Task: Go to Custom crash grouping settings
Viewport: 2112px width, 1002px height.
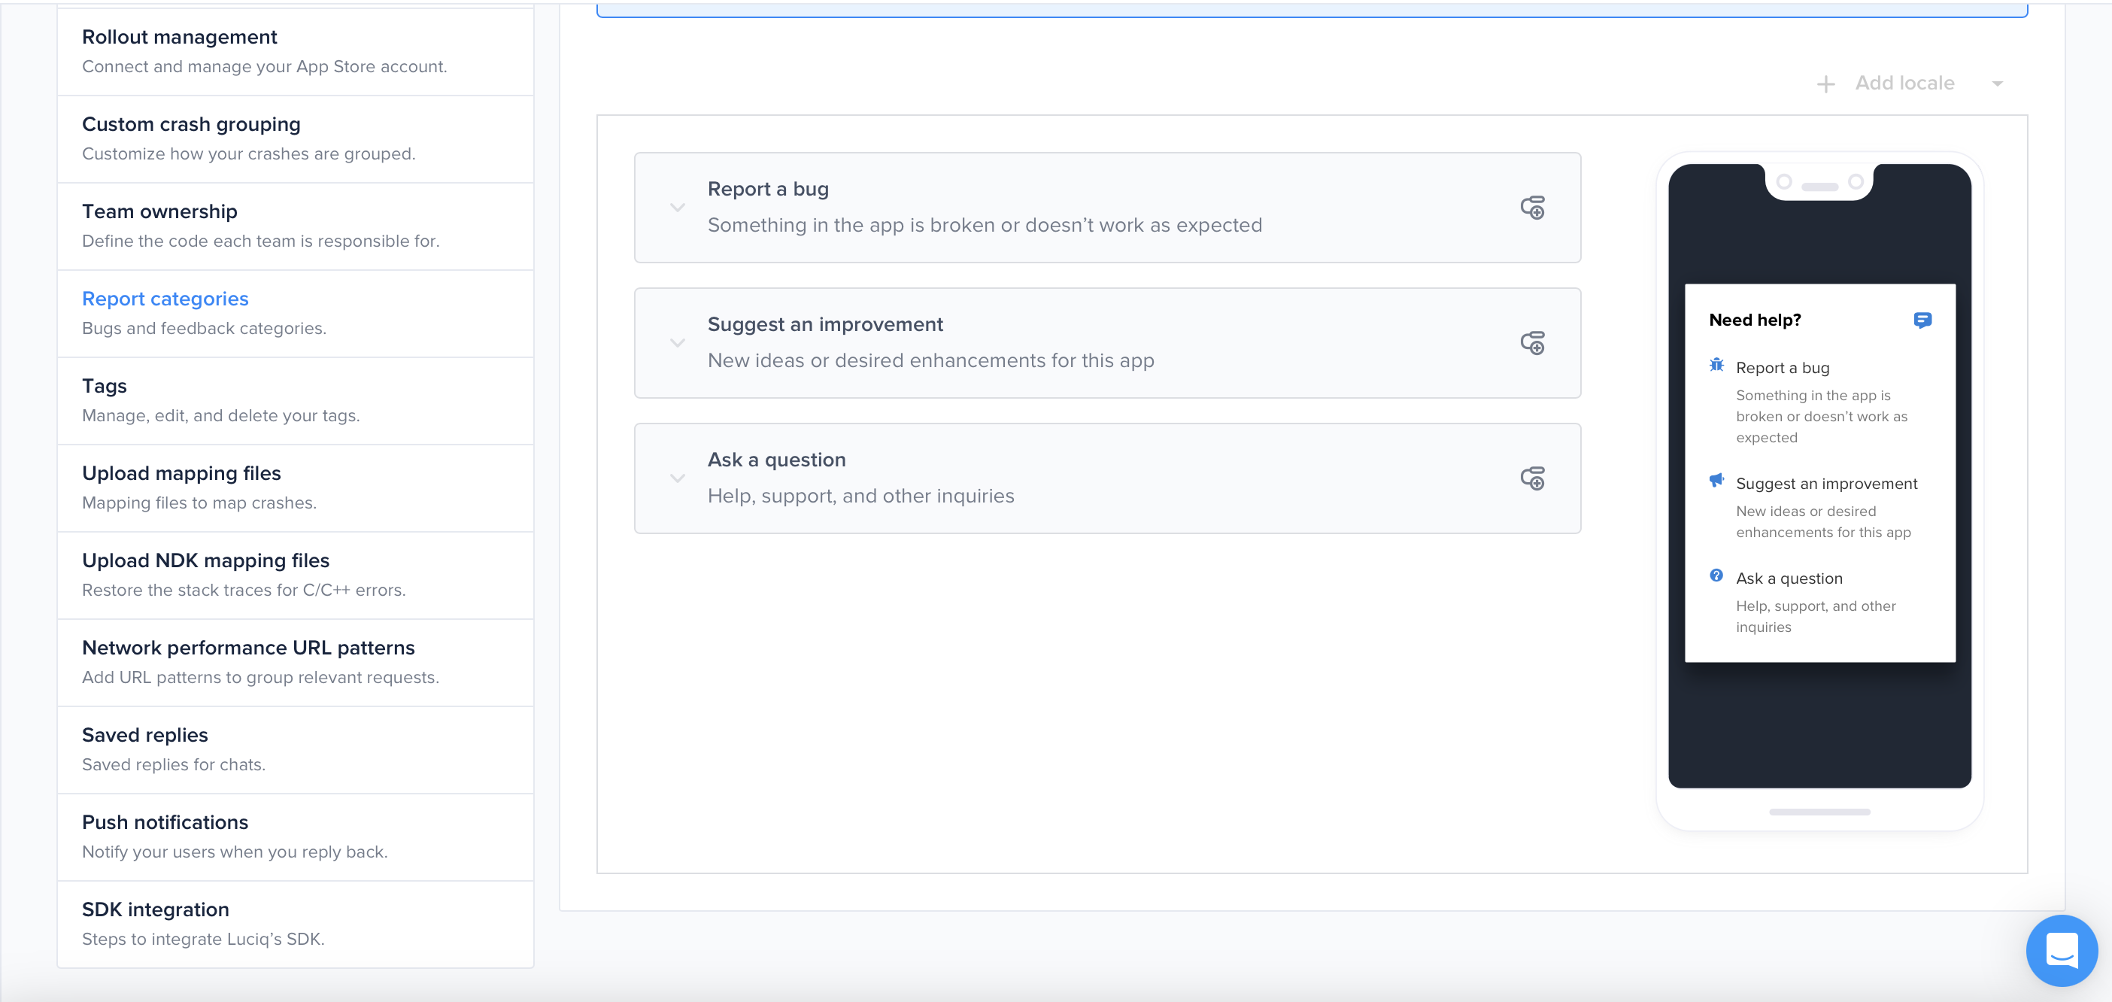Action: (x=191, y=125)
